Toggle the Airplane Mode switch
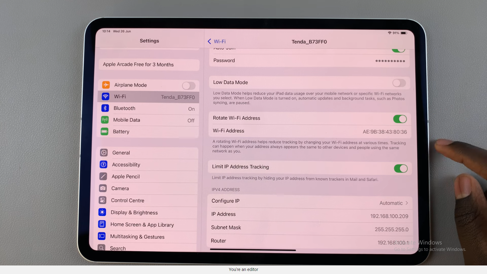Viewport: 487px width, 274px height. point(189,86)
